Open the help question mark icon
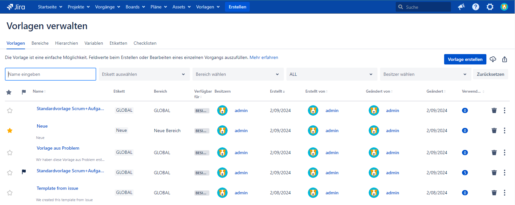Screen dimensions: 515x205 (475, 7)
